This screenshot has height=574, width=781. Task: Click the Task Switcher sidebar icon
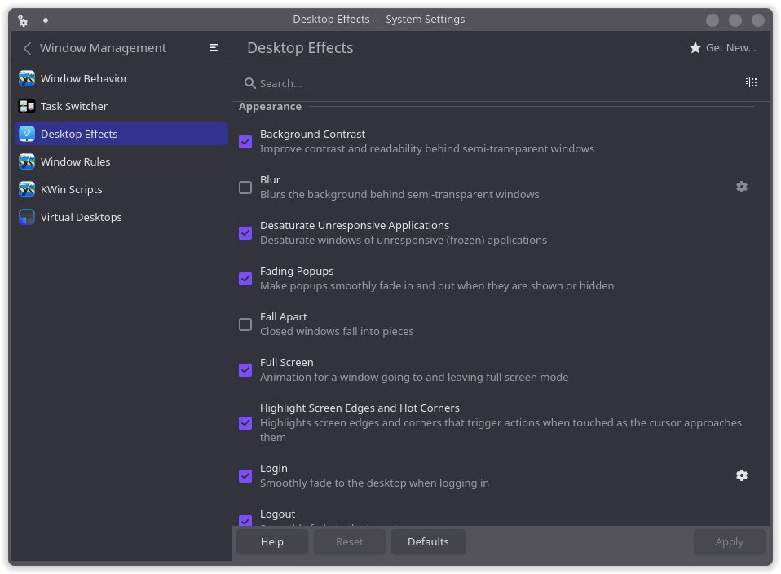point(27,106)
